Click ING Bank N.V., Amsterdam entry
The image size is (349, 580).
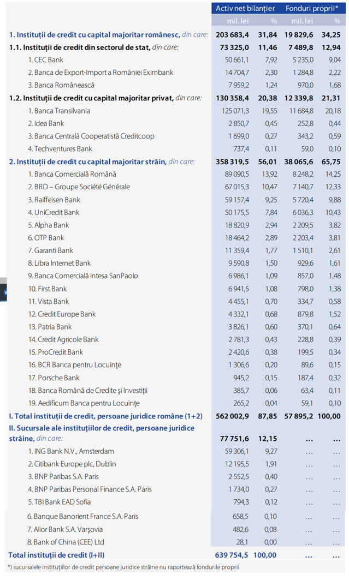click(x=71, y=451)
